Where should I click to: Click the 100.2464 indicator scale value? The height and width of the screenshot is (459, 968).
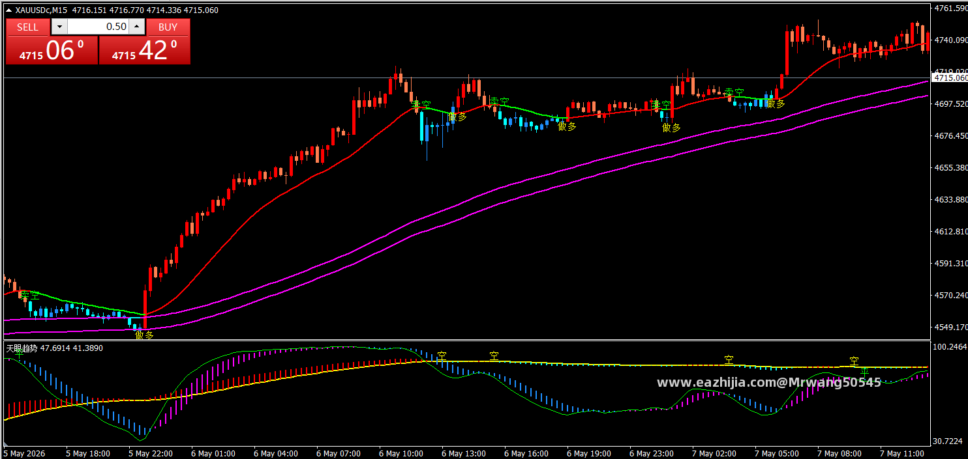coord(951,348)
